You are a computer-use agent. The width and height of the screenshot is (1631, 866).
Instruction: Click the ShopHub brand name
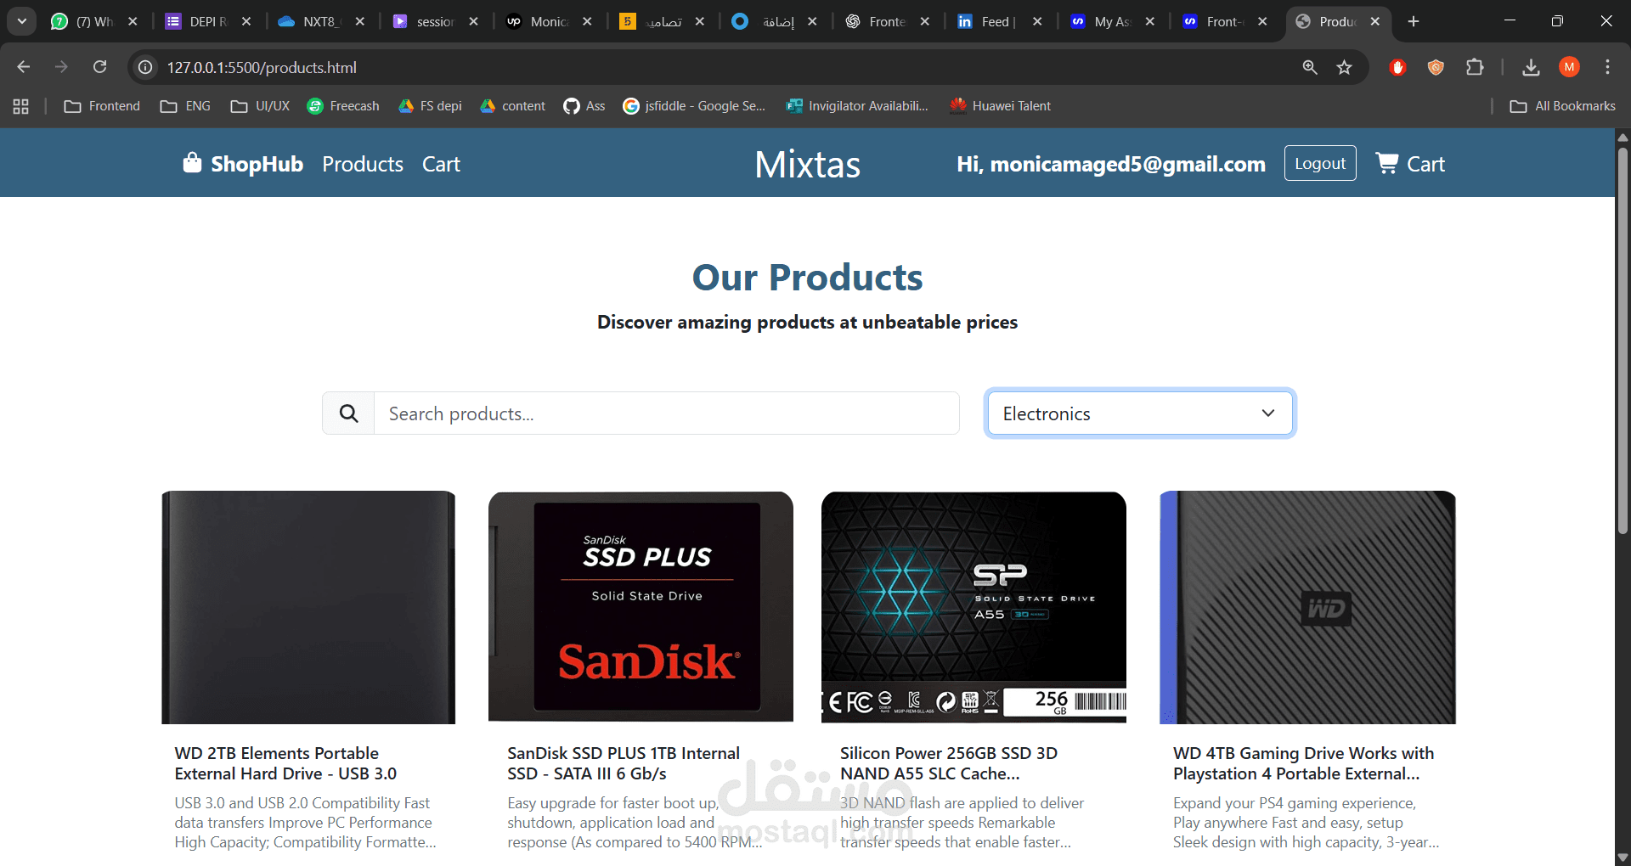pos(257,164)
